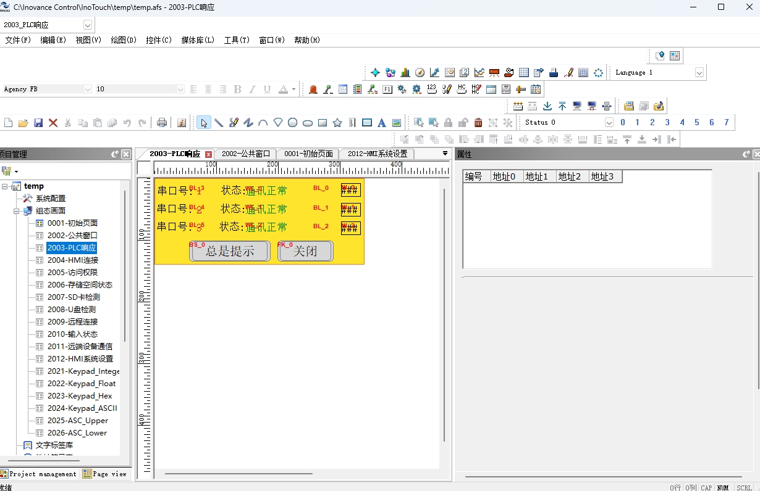Screen dimensions: 760x491
Task: Click the data table grid icon
Action: [524, 73]
